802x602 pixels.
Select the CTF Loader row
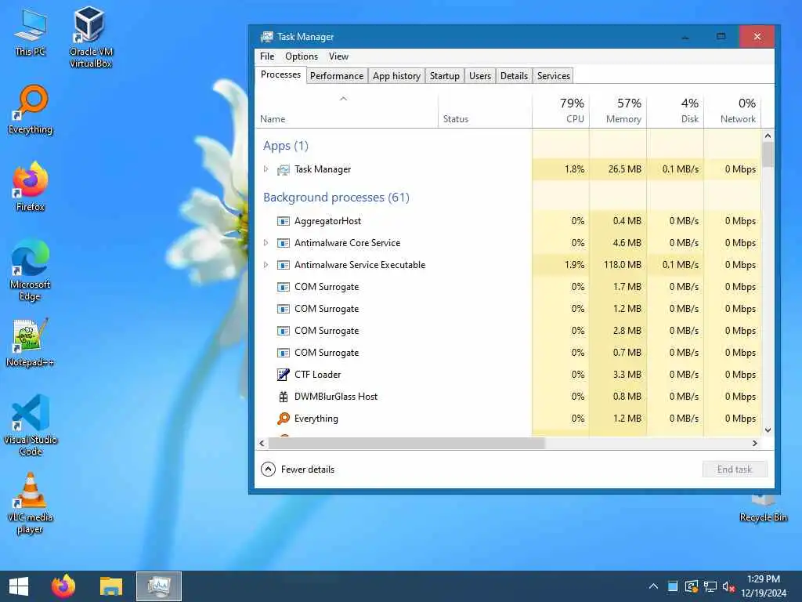tap(508, 375)
